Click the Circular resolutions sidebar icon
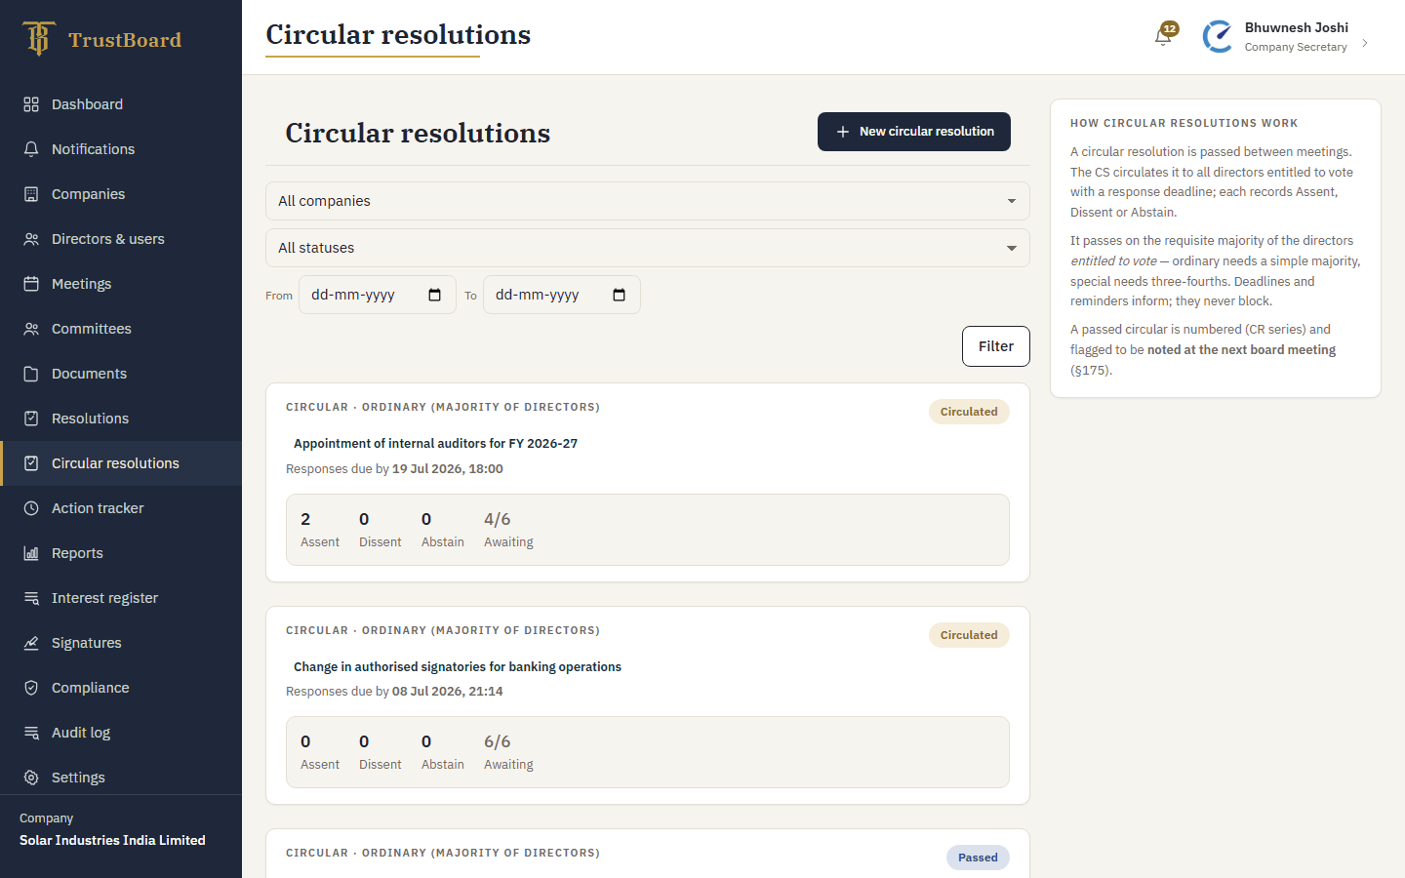 (31, 463)
